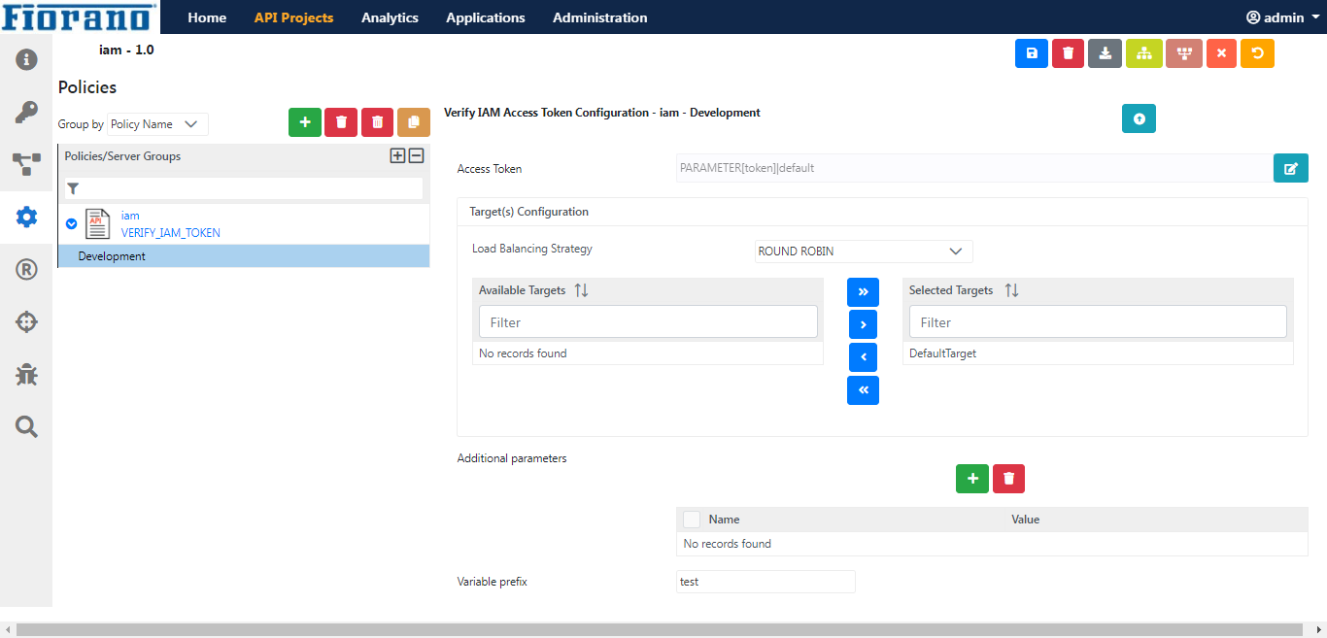Open the Analytics menu

click(x=390, y=17)
